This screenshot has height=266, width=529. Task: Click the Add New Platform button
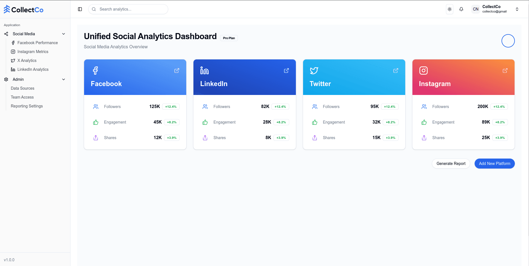494,164
